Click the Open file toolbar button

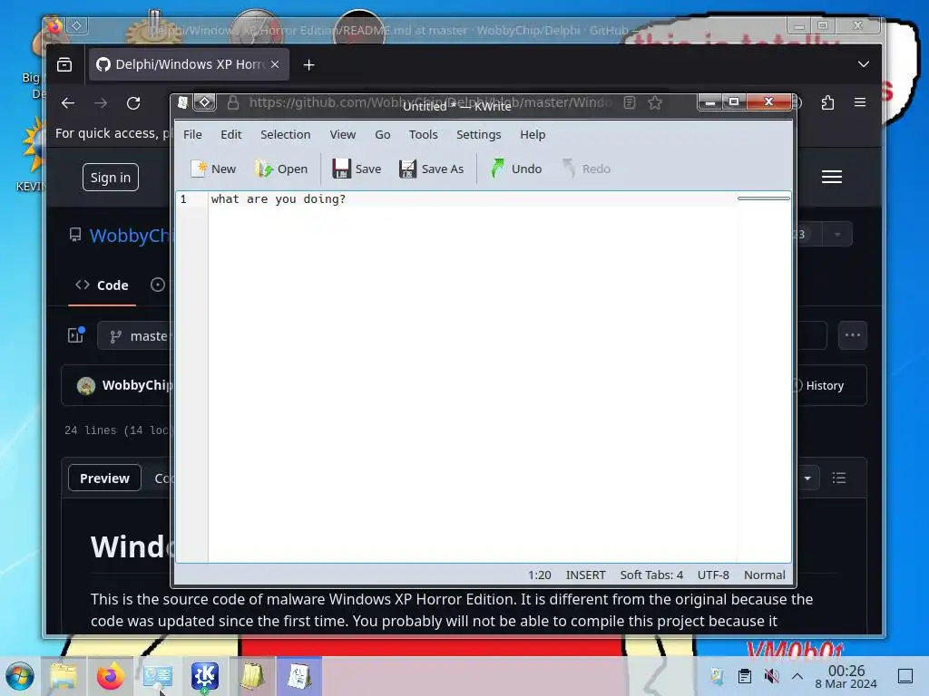tap(282, 169)
